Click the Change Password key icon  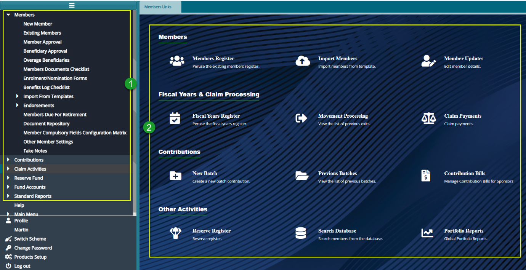pyautogui.click(x=8, y=248)
